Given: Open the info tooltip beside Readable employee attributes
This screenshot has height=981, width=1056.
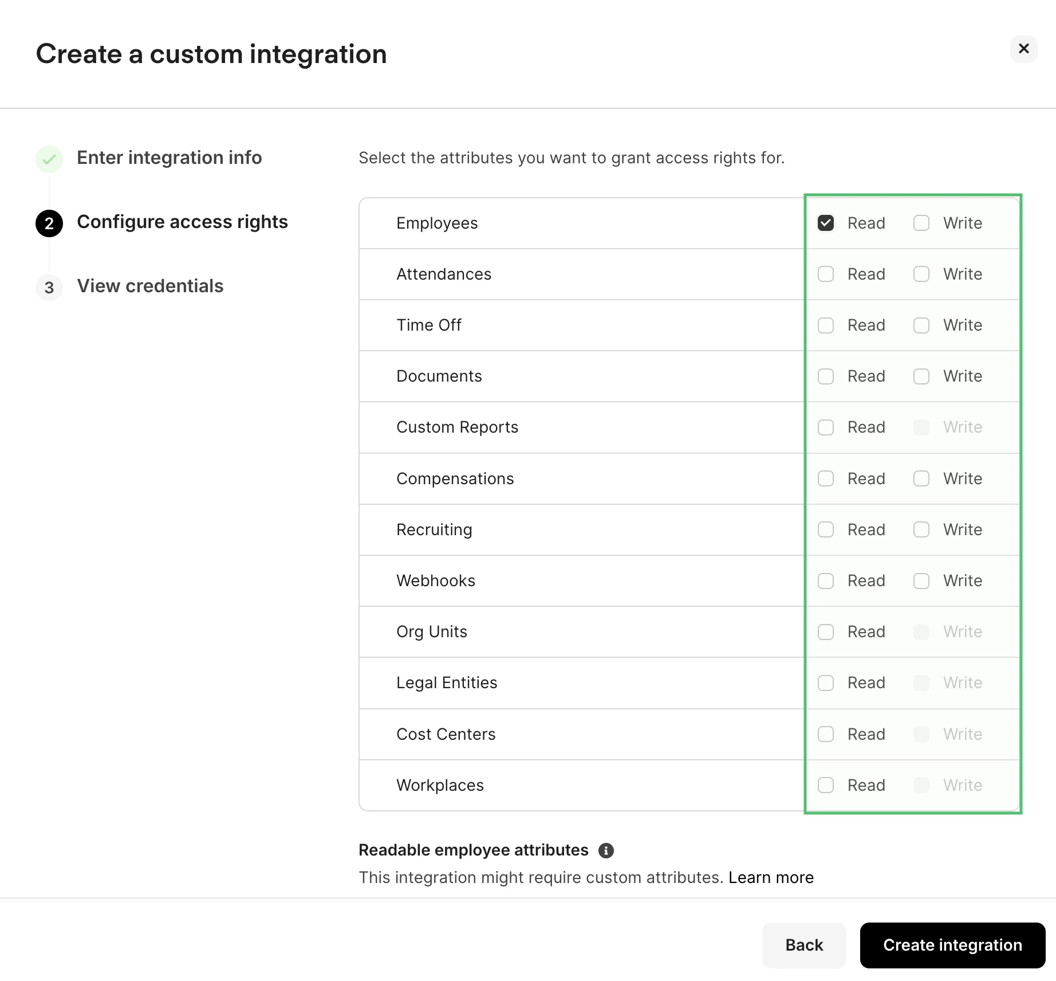Looking at the screenshot, I should [607, 850].
